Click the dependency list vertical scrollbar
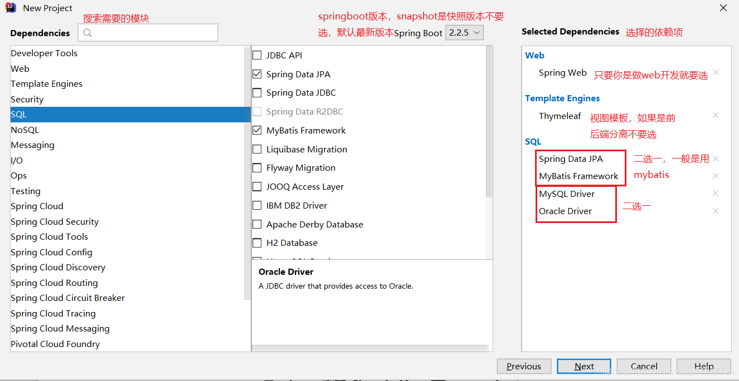This screenshot has height=381, width=739. click(x=489, y=121)
